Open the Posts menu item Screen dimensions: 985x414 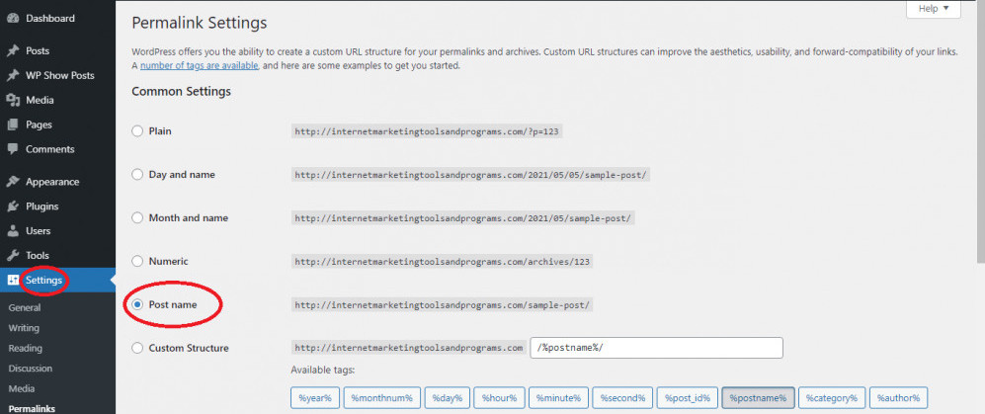tap(38, 51)
